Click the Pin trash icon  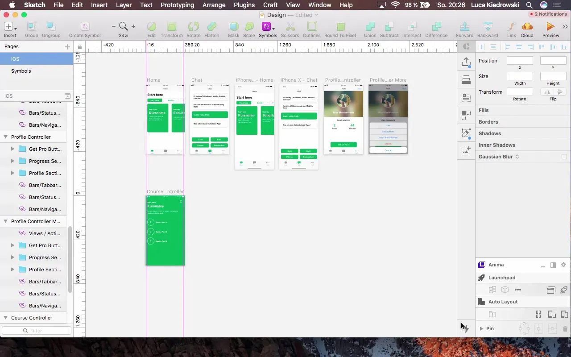tap(565, 329)
